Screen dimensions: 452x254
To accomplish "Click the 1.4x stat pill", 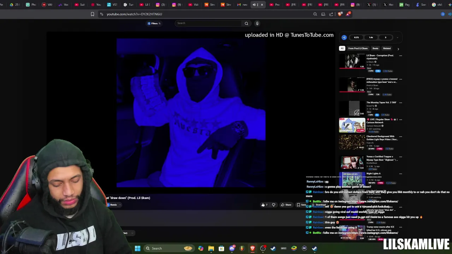I will coord(371,37).
